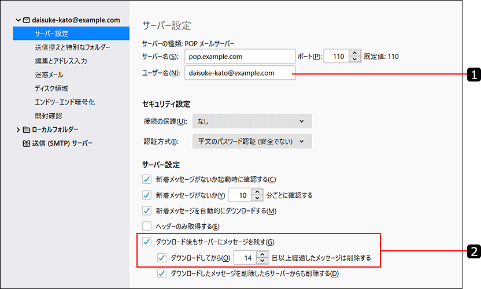Toggle 新着メッセージを自動的にダウンロードする checkbox
The height and width of the screenshot is (289, 481).
tap(146, 210)
